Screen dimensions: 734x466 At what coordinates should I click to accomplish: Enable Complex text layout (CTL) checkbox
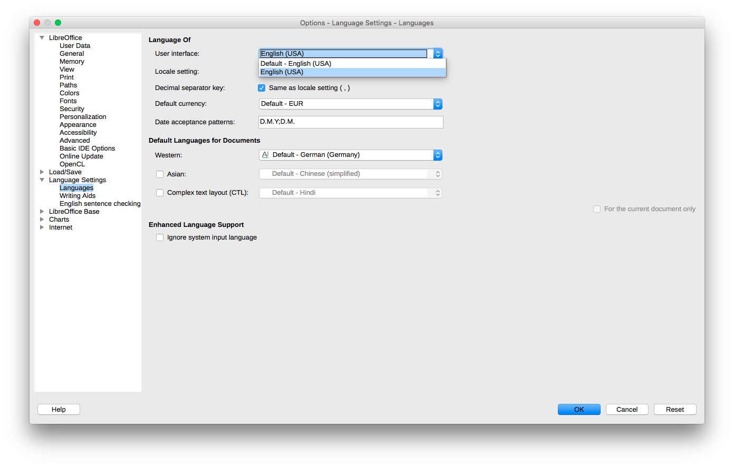point(160,193)
